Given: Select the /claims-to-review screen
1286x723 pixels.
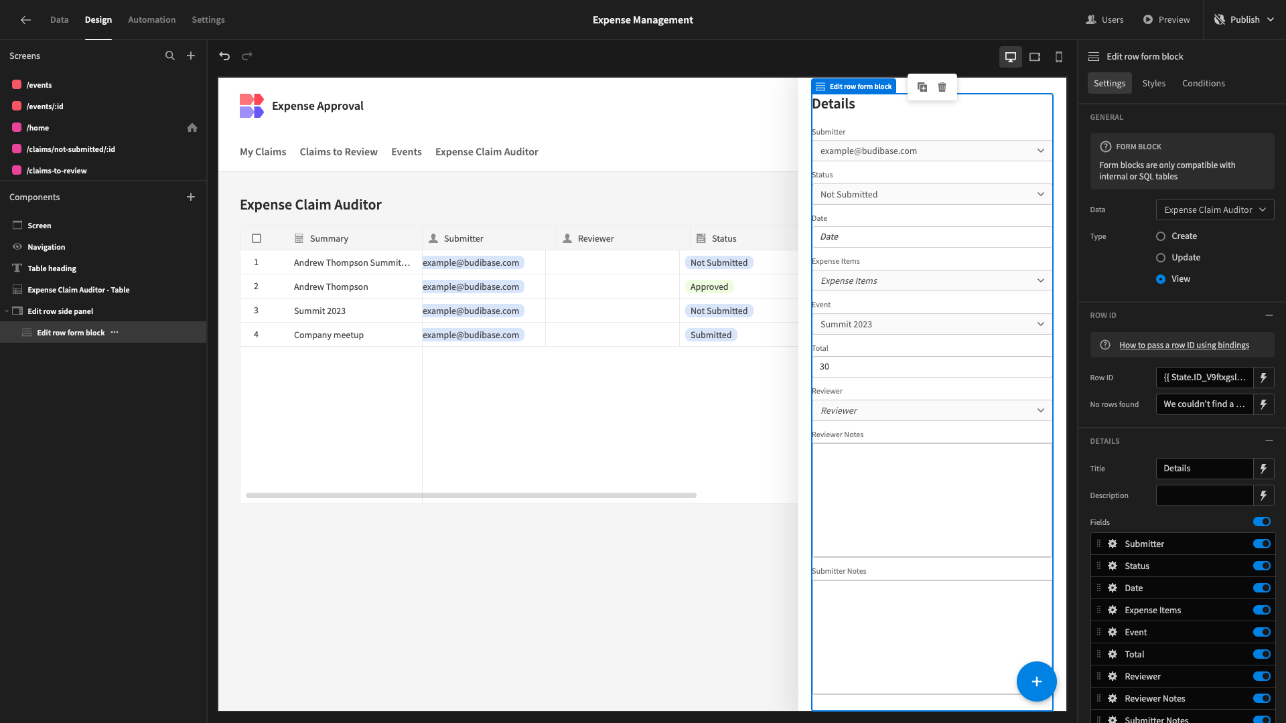Looking at the screenshot, I should click(x=103, y=171).
